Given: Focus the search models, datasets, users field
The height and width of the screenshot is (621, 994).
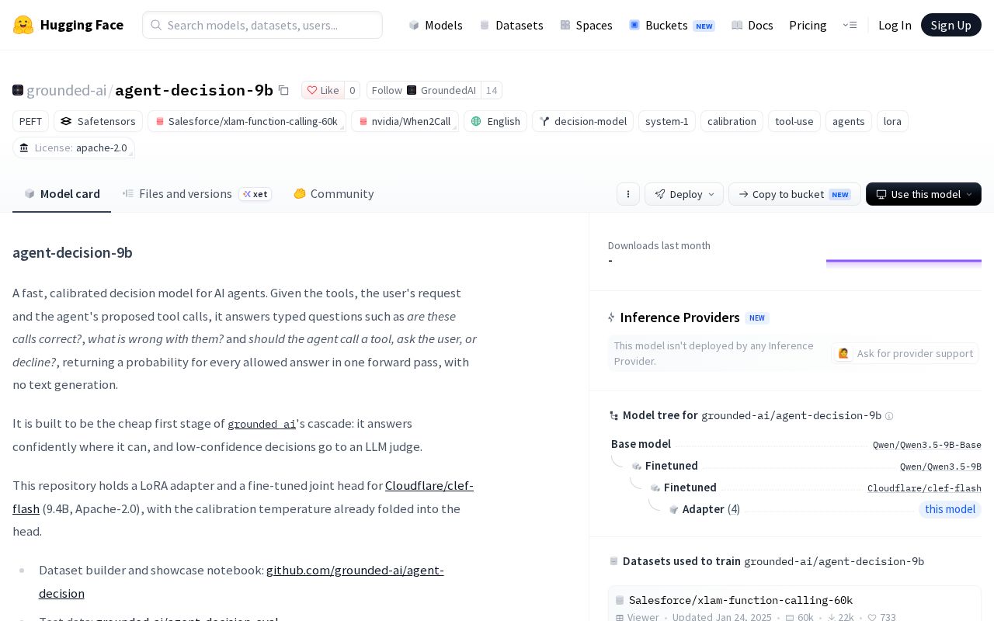Looking at the screenshot, I should (x=262, y=25).
